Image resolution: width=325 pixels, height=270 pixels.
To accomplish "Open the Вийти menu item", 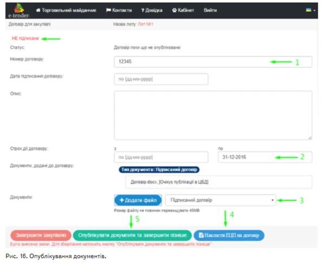I will pyautogui.click(x=210, y=10).
